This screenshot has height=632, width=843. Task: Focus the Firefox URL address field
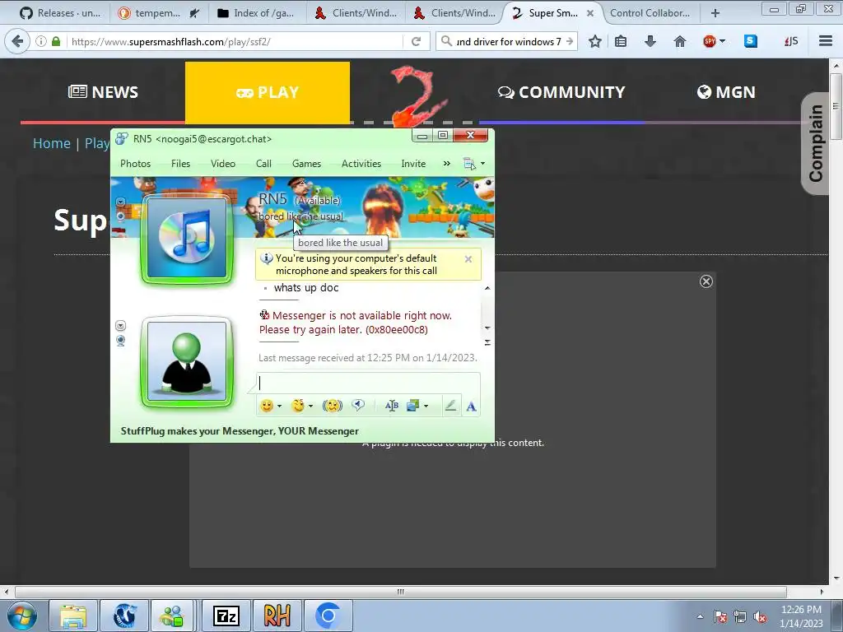(235, 41)
